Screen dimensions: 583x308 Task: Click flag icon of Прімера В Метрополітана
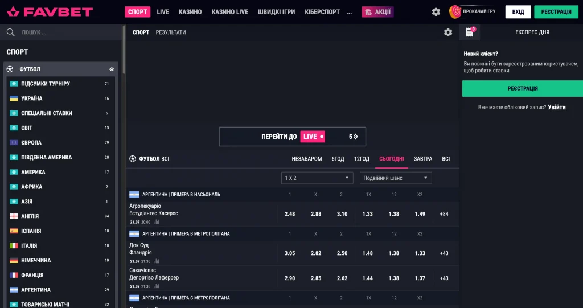(134, 234)
